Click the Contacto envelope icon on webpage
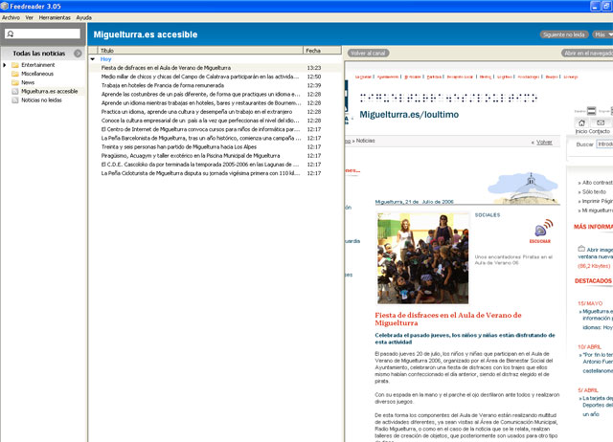This screenshot has height=442, width=613. [x=601, y=122]
